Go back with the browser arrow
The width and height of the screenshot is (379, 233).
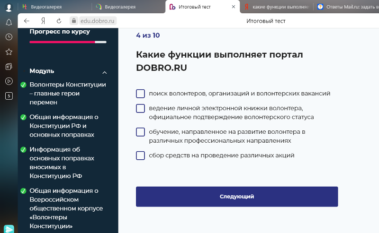click(27, 21)
